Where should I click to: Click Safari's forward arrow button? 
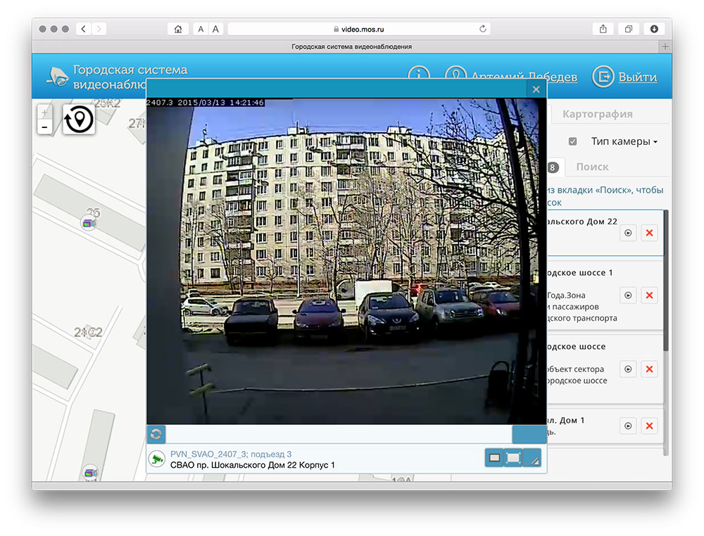(x=99, y=29)
